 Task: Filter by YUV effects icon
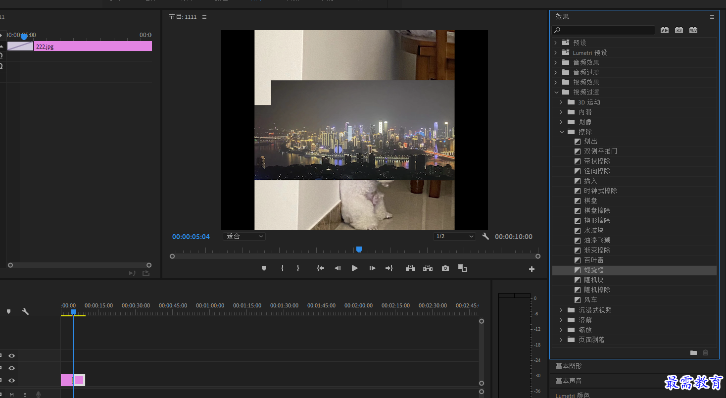coord(693,30)
